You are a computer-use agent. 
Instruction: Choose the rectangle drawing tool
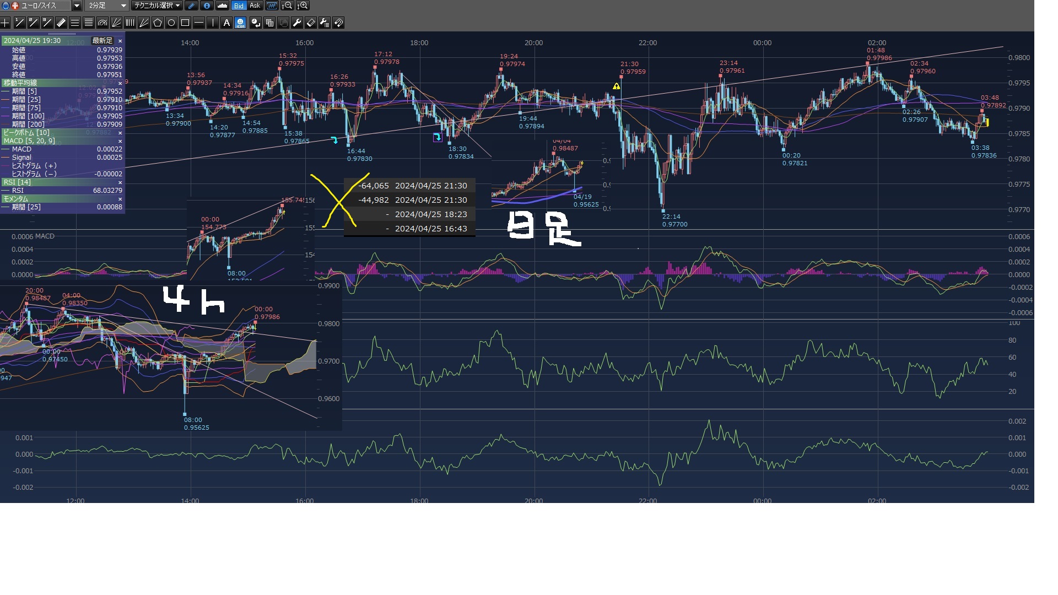185,23
